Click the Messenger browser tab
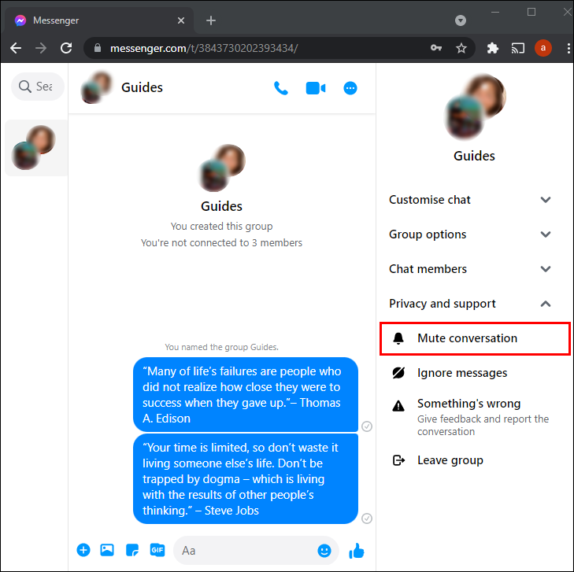Image resolution: width=574 pixels, height=572 pixels. click(99, 20)
